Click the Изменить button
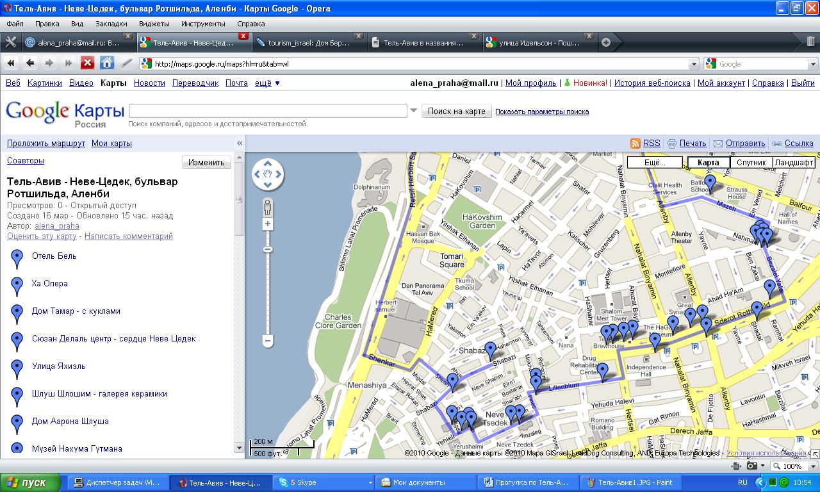Image resolution: width=820 pixels, height=492 pixels. tap(206, 162)
